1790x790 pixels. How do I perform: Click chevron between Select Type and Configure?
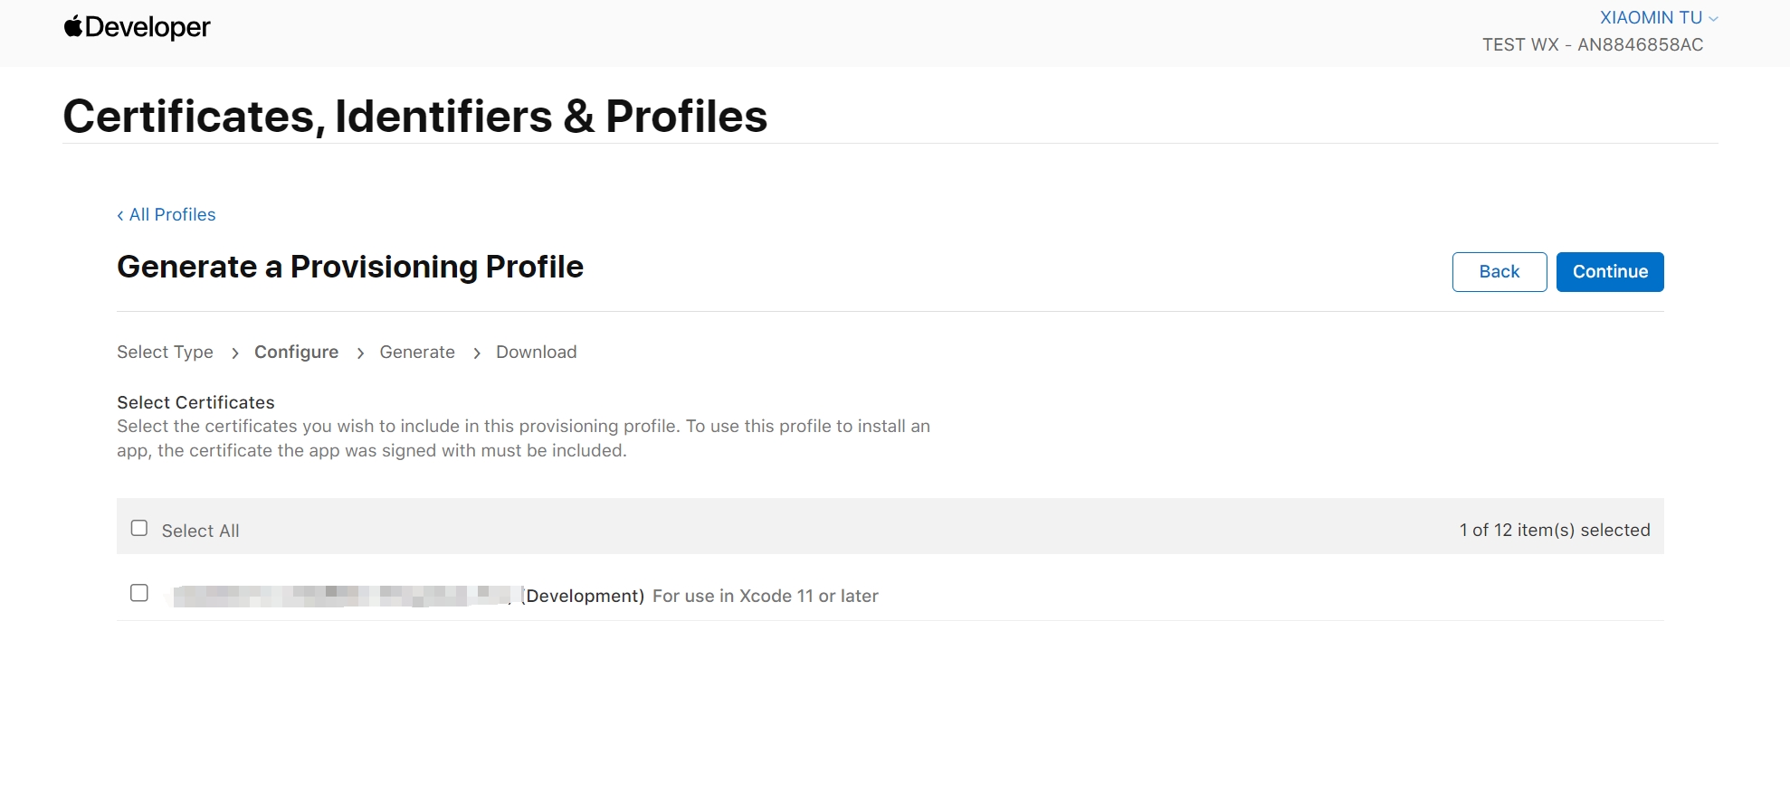click(234, 353)
